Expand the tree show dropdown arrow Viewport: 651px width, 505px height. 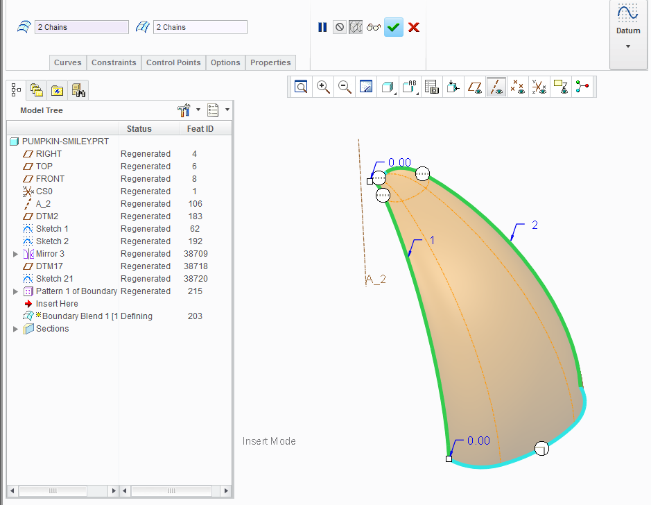pos(227,110)
